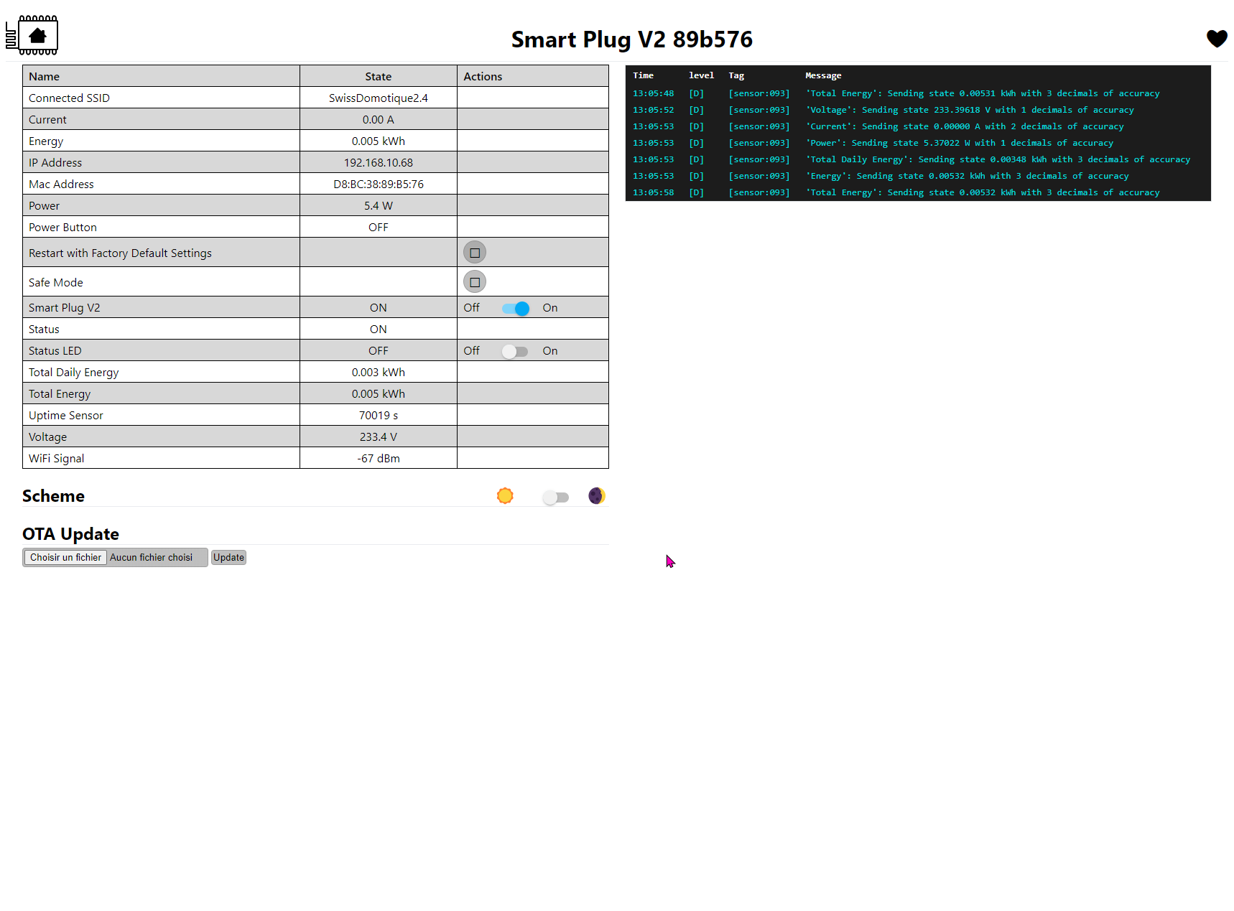
Task: Click the Total Daily Energy label
Action: pyautogui.click(x=73, y=373)
